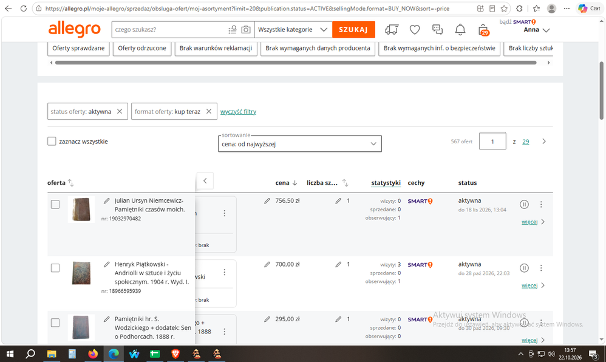
Task: Open the Allegro homepage logo
Action: pyautogui.click(x=74, y=29)
